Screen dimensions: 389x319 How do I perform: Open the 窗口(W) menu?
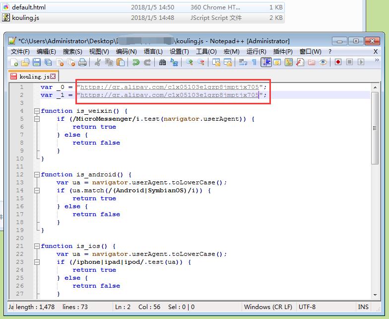[x=310, y=52]
